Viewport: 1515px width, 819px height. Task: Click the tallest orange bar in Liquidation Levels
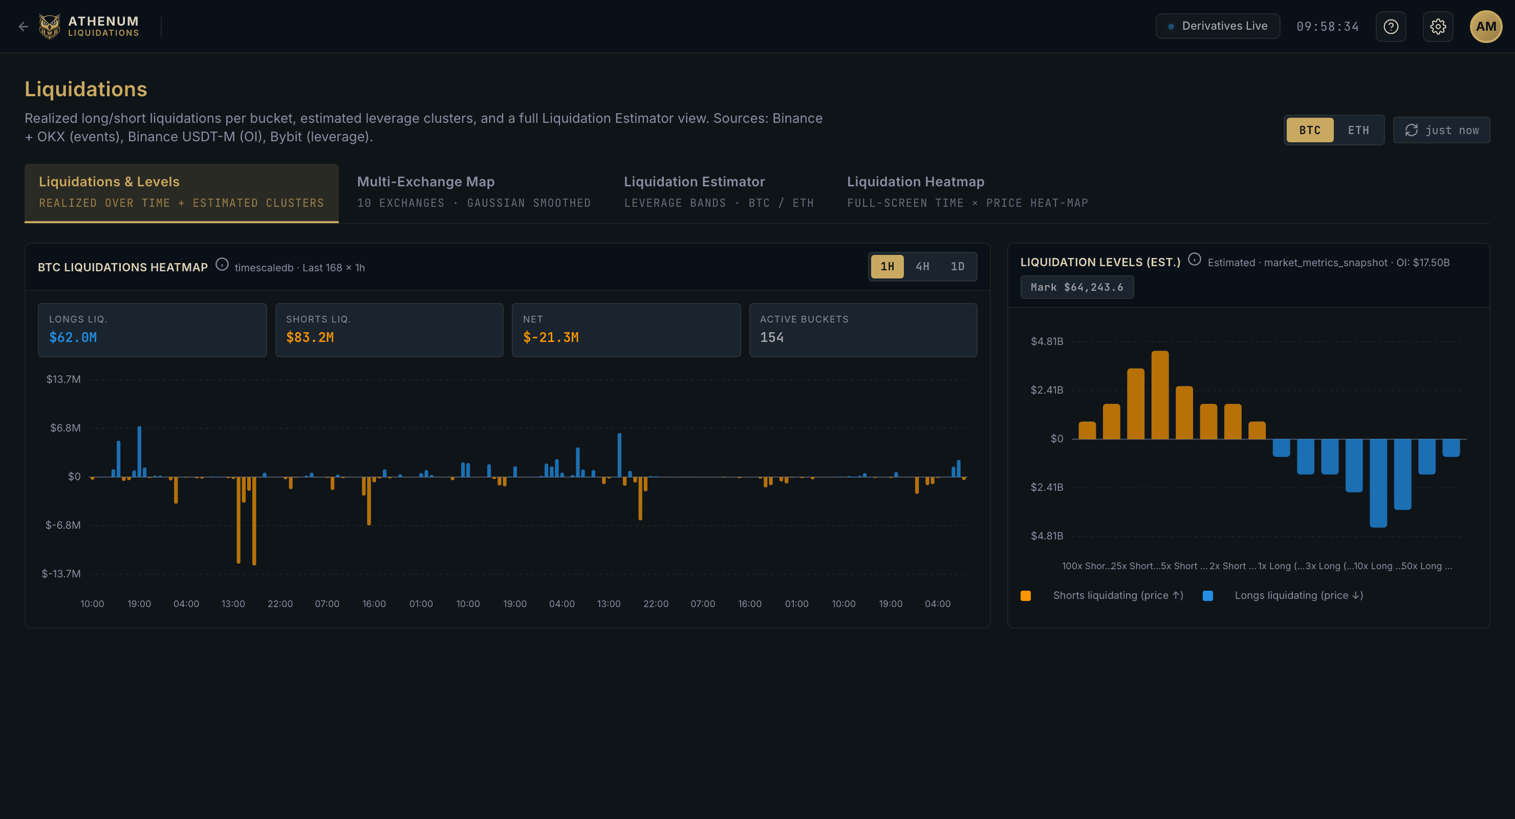pyautogui.click(x=1160, y=395)
